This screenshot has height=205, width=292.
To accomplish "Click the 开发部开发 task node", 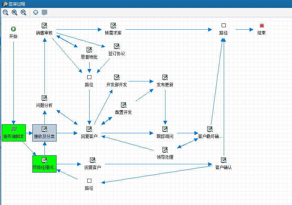I will [117, 81].
